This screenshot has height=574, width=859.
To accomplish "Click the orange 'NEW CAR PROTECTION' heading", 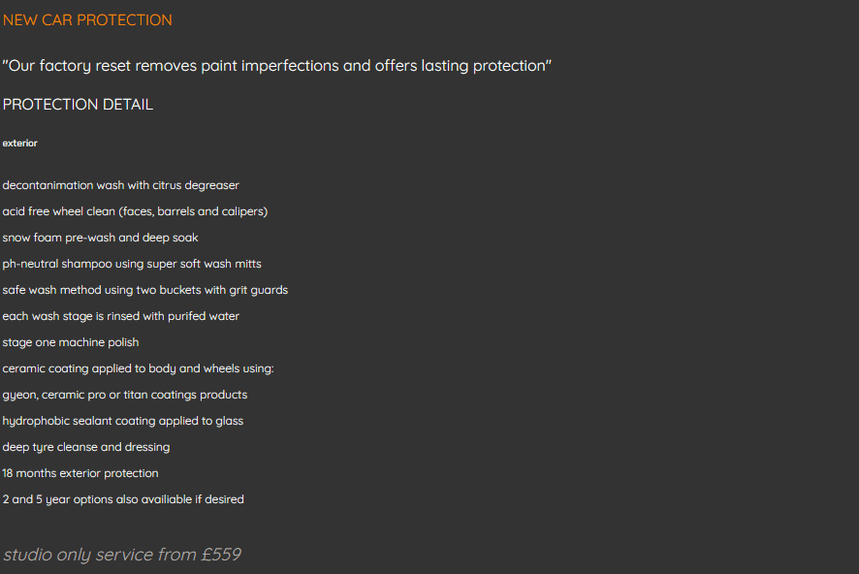I will coord(87,20).
